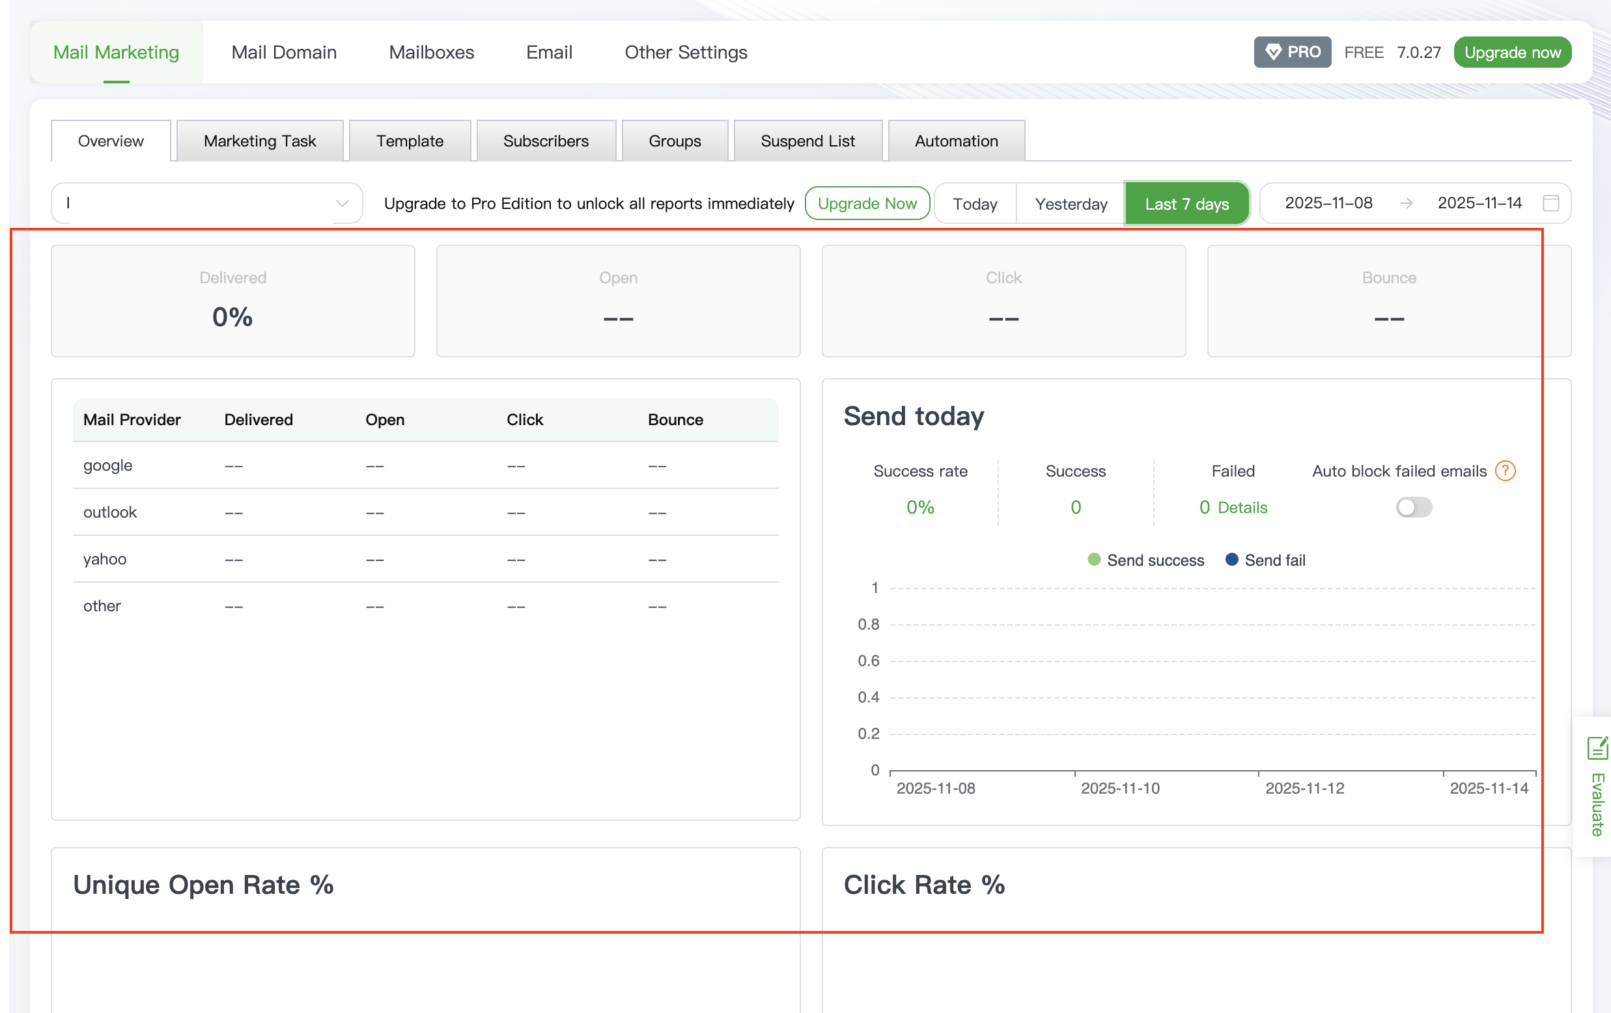This screenshot has width=1611, height=1013.
Task: Open the end date 2025-11-14 picker
Action: [x=1479, y=203]
